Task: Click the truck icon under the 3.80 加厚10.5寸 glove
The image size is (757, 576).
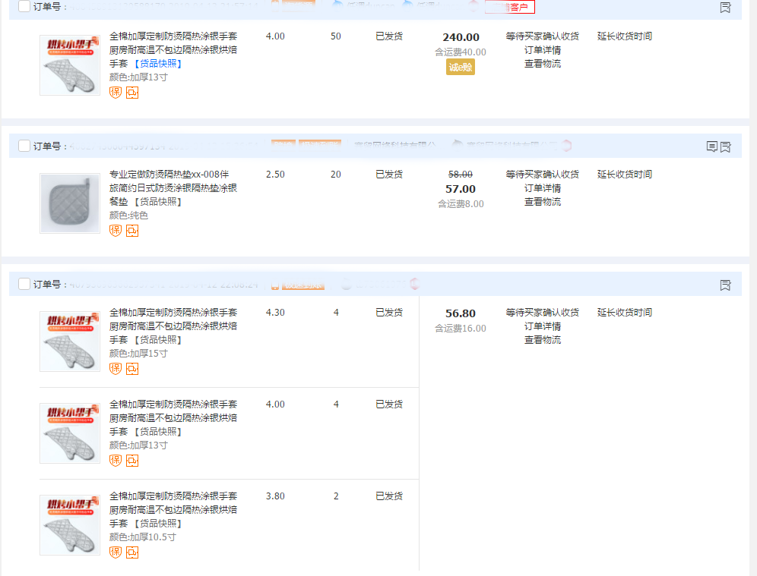Action: pos(132,552)
